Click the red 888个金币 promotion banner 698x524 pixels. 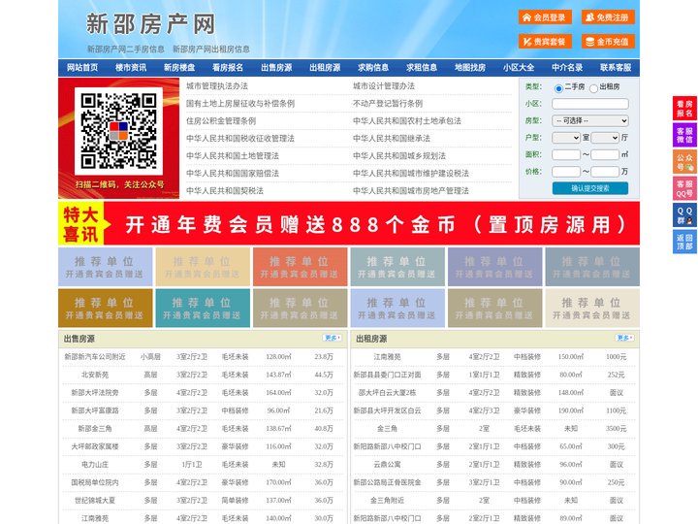pos(349,224)
